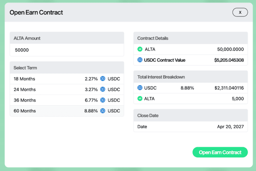Viewport: 256px width, 171px height.
Task: Choose the 60 Months term option
Action: point(67,111)
